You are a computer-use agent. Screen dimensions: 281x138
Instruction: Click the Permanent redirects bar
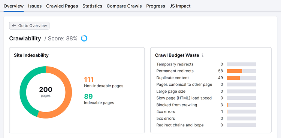coord(242,71)
